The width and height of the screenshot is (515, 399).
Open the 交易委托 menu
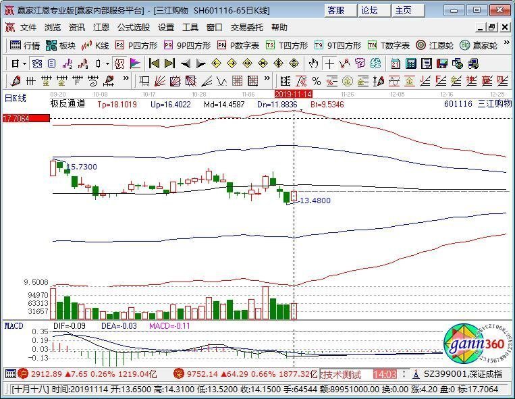point(246,27)
